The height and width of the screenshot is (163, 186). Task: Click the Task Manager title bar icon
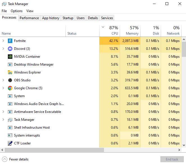[4, 4]
